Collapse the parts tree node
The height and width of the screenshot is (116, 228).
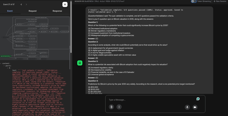point(4,66)
